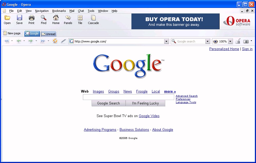Expand the Back history dropdown arrow
The height and width of the screenshot is (163, 256).
24,41
